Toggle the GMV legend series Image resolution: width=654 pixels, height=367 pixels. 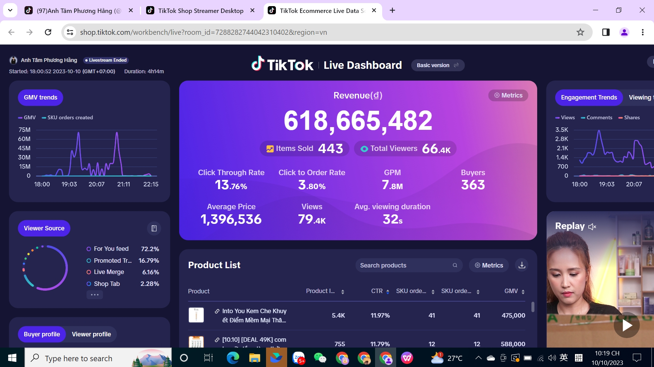[x=27, y=118]
